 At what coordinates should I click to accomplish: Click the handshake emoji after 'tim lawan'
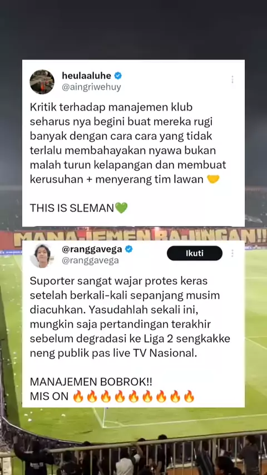point(213,179)
